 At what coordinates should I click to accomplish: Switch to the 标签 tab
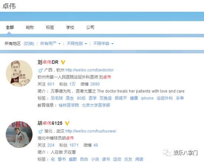(x=50, y=27)
